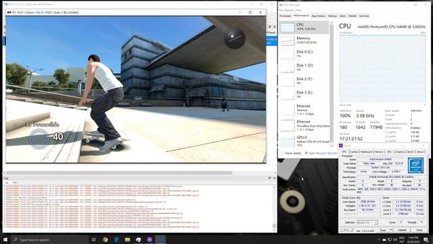Select Disk 2 (F:) in performance list
433x244 pixels.
click(x=304, y=81)
